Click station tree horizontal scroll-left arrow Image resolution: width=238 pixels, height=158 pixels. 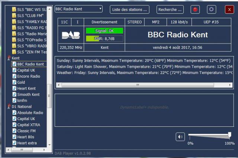point(8,150)
